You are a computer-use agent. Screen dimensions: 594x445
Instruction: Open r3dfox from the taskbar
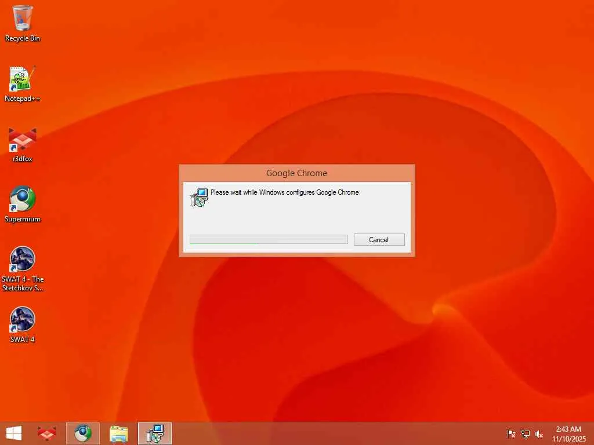[x=46, y=433]
